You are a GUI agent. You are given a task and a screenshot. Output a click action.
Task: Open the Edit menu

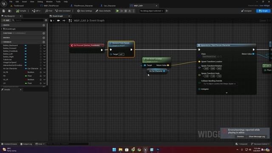pos(17,2)
